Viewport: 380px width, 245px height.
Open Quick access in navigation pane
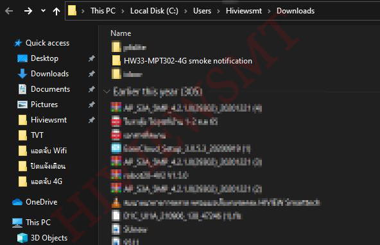[47, 43]
